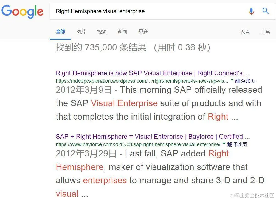This screenshot has height=200, width=276.
Task: Open 设置 settings menu
Action: [x=245, y=31]
